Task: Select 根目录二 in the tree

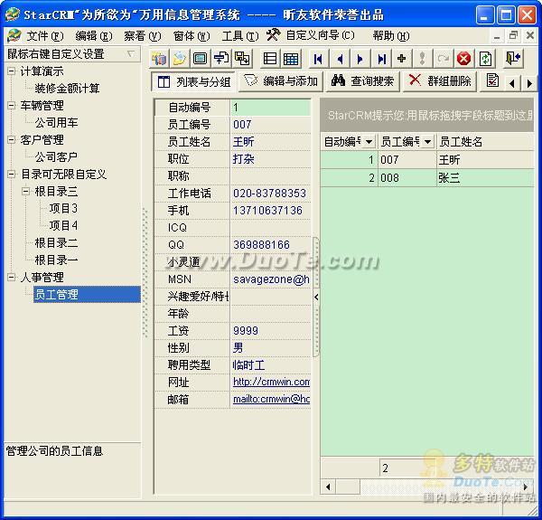Action: click(56, 243)
